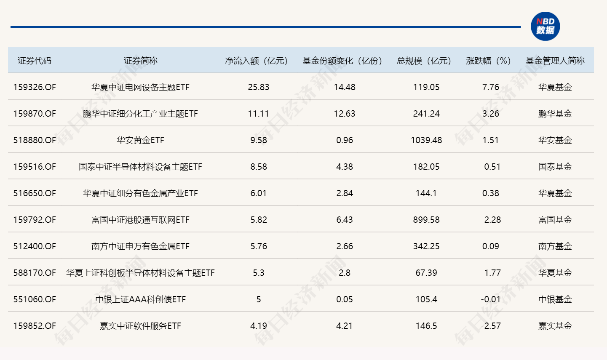607x360 pixels.
Task: Click the code 159326.OF
Action: (x=35, y=87)
